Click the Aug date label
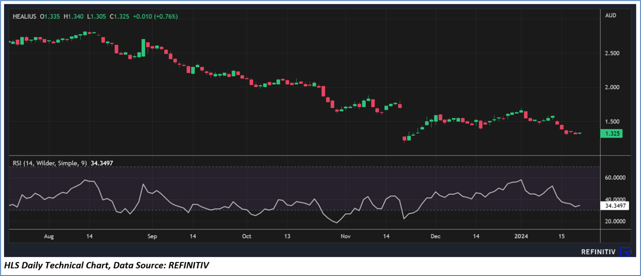The height and width of the screenshot is (276, 641). click(49, 236)
